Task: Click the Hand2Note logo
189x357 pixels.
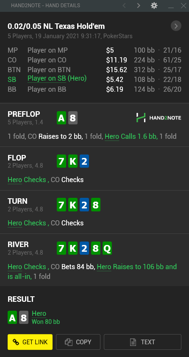Action: point(159,118)
